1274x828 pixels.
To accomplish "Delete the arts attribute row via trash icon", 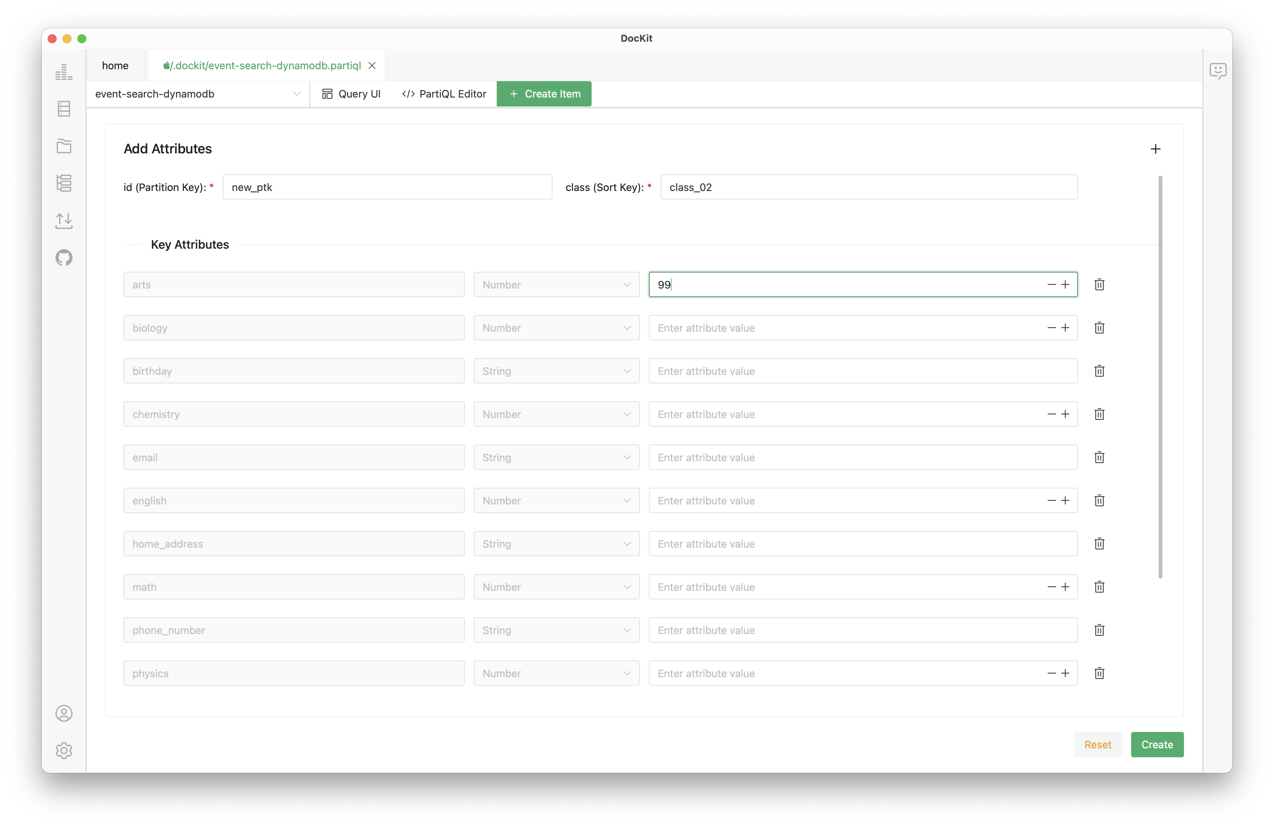I will 1099,284.
